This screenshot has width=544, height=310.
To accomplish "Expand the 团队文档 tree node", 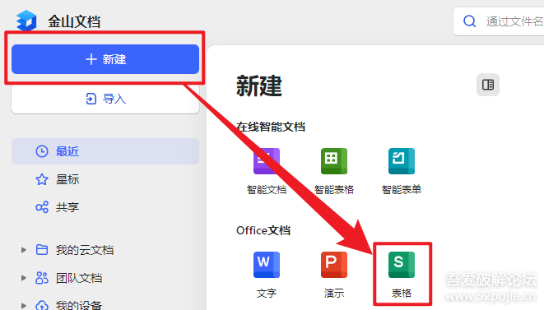I will coord(24,278).
